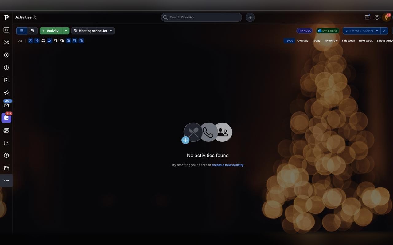Viewport: 393px width, 245px height.
Task: Select the Tomorrow tab
Action: pos(331,41)
